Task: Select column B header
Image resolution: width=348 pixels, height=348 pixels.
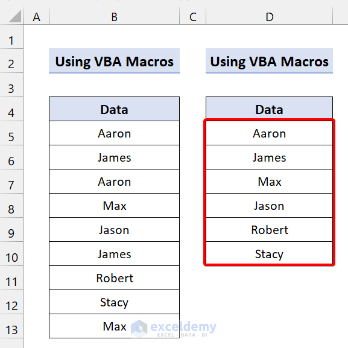Action: pos(114,16)
